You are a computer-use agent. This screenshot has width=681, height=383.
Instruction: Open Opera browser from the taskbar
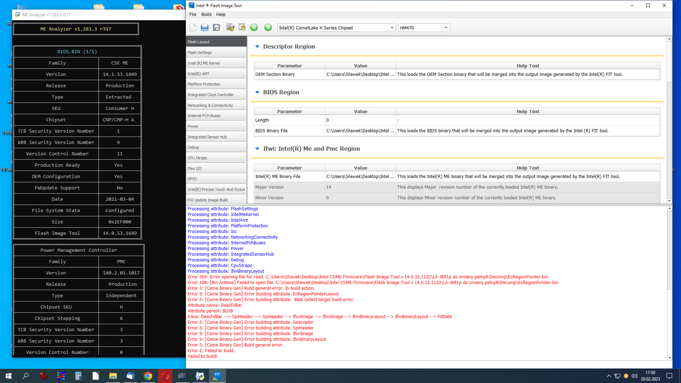click(x=165, y=376)
